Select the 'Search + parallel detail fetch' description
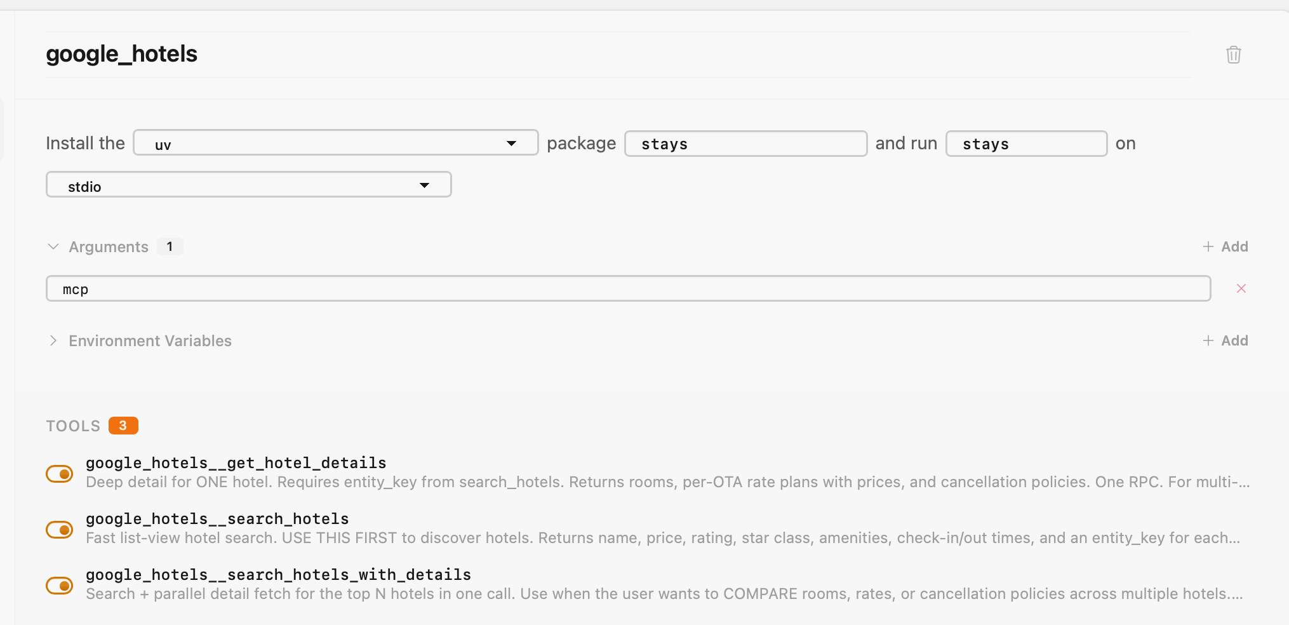1289x625 pixels. point(664,594)
